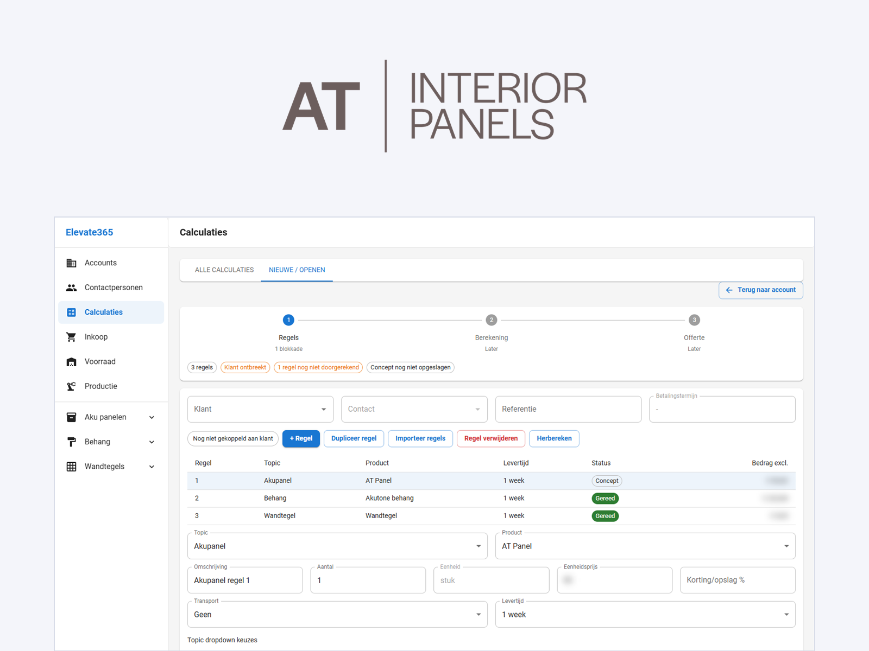The width and height of the screenshot is (869, 651).
Task: Expand the Behang submenu chevron
Action: click(x=152, y=442)
